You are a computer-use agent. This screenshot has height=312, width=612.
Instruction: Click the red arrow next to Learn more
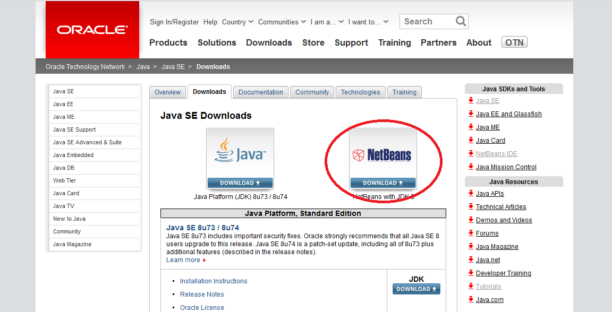204,261
